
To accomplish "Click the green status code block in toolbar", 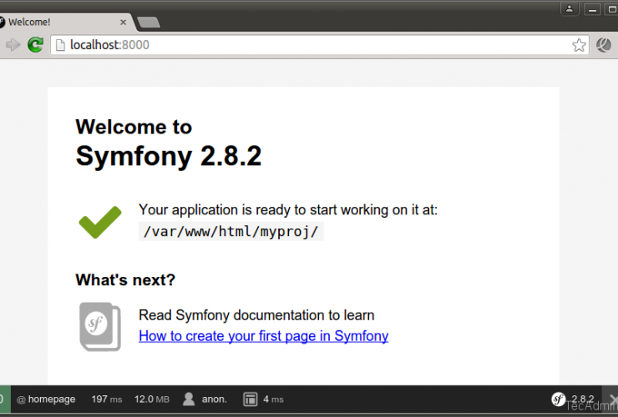I will (x=4, y=399).
